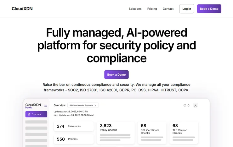This screenshot has width=233, height=147.
Task: Click the 'Updated: Apr 23, 2025' text
Action: [71, 112]
